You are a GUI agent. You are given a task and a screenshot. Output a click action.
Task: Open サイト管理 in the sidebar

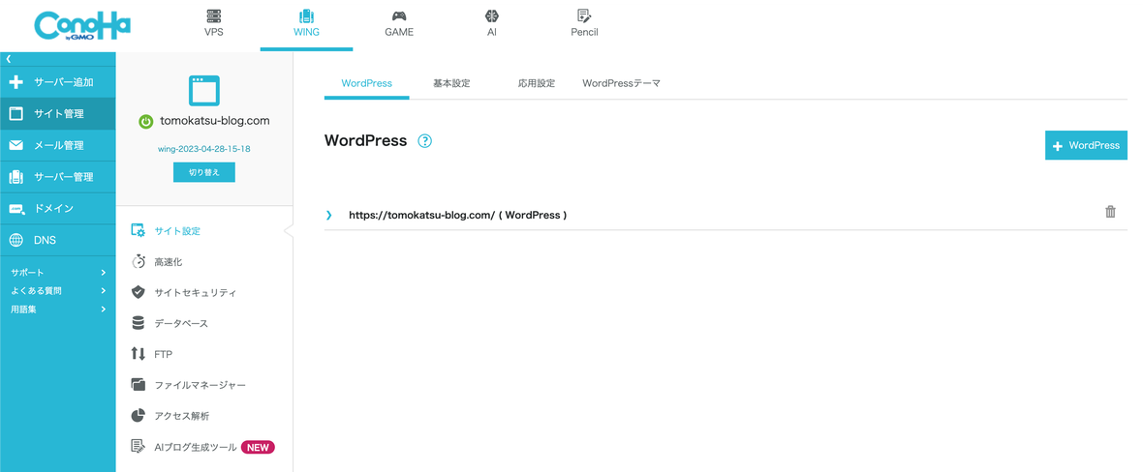tap(57, 113)
